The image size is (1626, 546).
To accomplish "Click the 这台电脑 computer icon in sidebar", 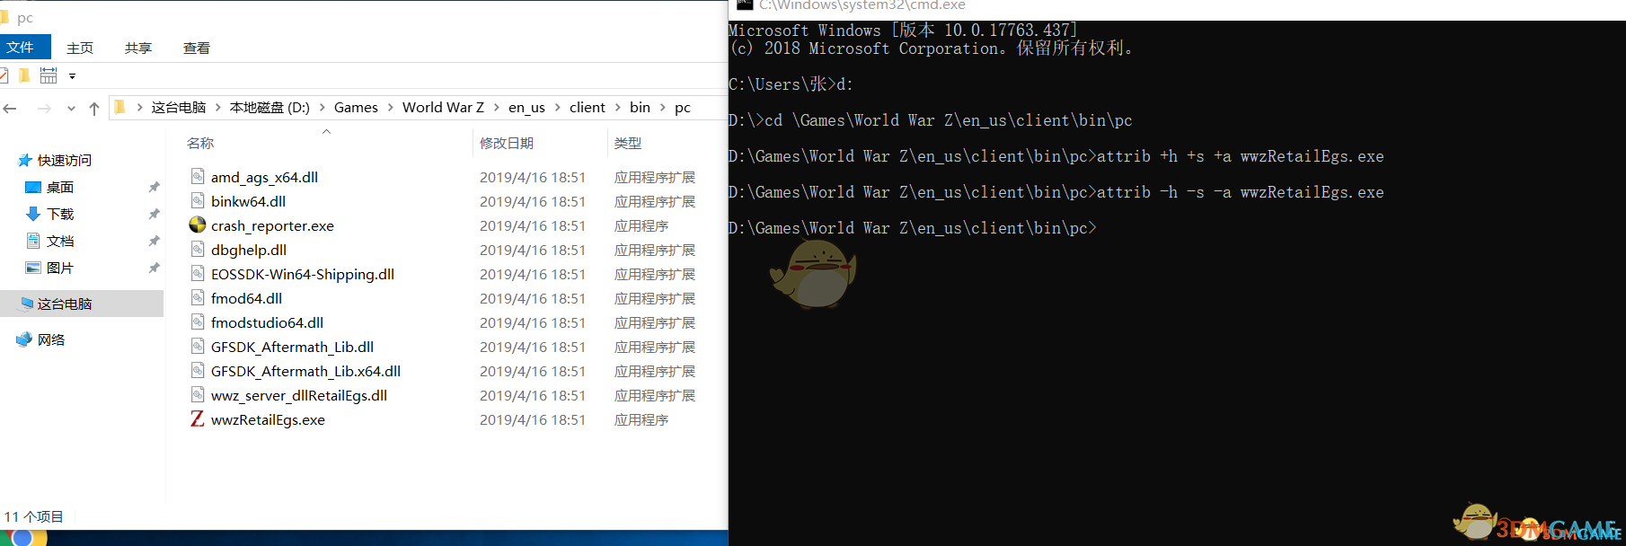I will point(27,304).
